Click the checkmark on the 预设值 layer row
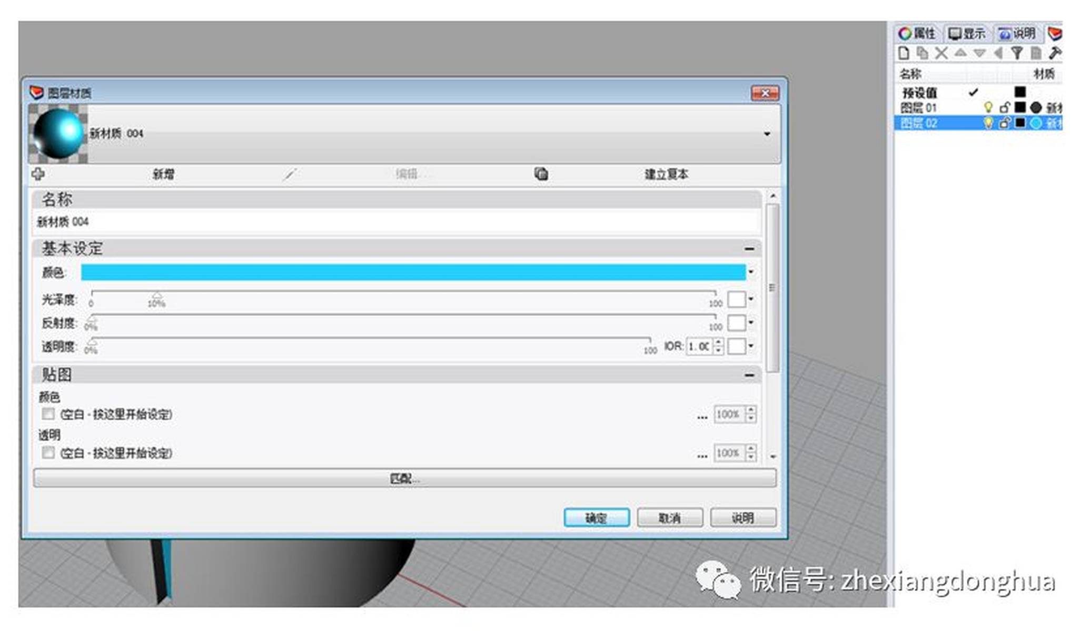 click(x=973, y=93)
